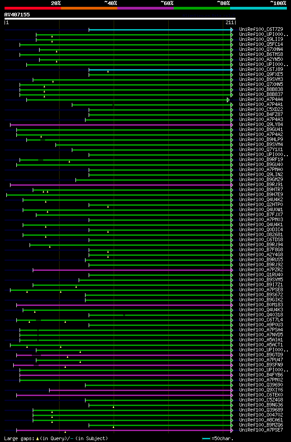Open the UniRef100_B6TMS8 hit link
This screenshot has width=291, height=442.
pyautogui.click(x=261, y=55)
